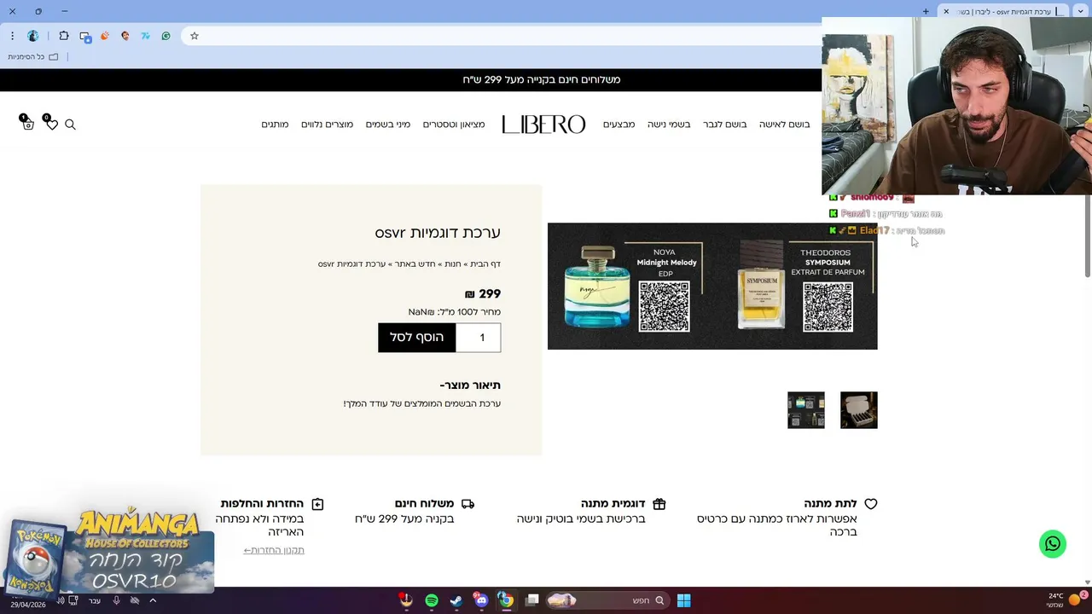Open the מציאון וטסטרים menu
The width and height of the screenshot is (1092, 614).
[x=454, y=125]
